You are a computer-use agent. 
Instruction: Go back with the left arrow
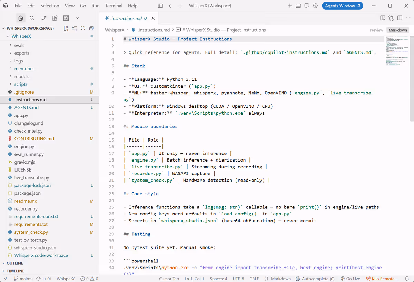tap(171, 6)
